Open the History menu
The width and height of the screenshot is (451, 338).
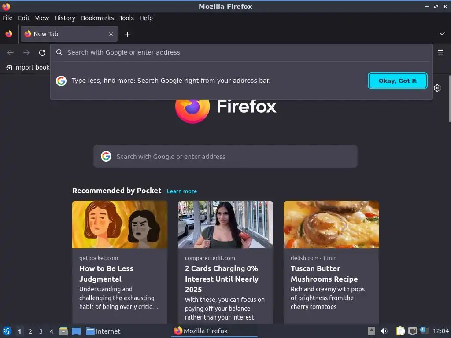tap(65, 18)
